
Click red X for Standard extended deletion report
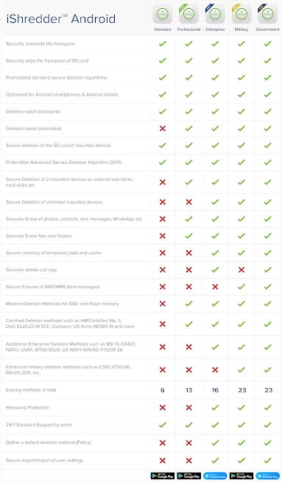(x=163, y=129)
